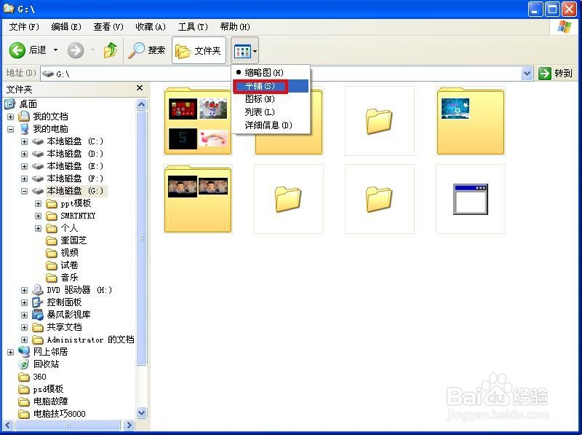Toggle the 文件夹 folders pane button
The image size is (582, 435).
(199, 50)
